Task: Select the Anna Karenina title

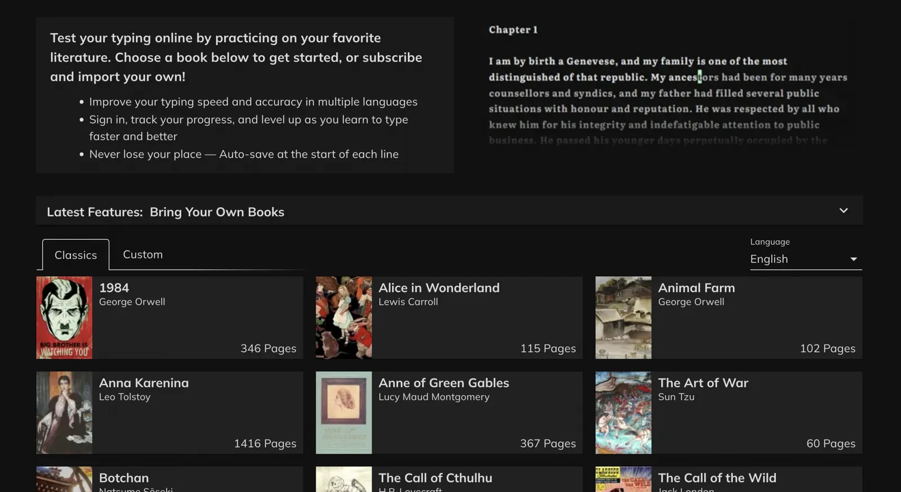Action: click(x=144, y=383)
